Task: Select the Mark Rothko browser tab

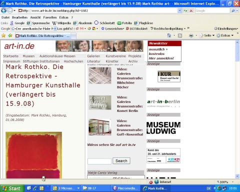Action: pyautogui.click(x=43, y=35)
